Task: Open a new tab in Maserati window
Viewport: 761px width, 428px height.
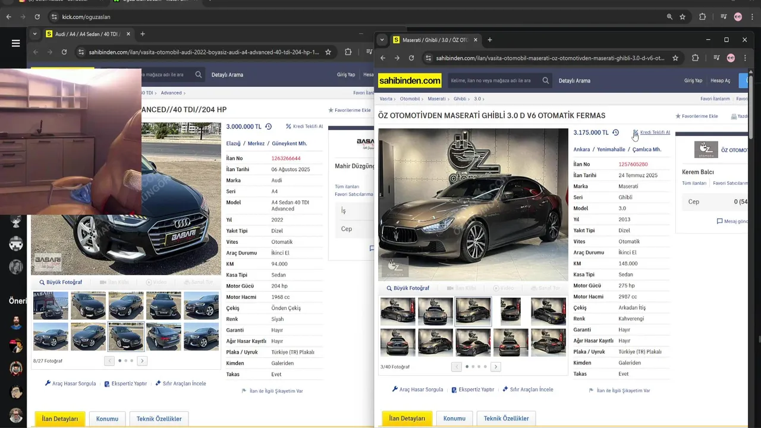Action: coord(489,40)
